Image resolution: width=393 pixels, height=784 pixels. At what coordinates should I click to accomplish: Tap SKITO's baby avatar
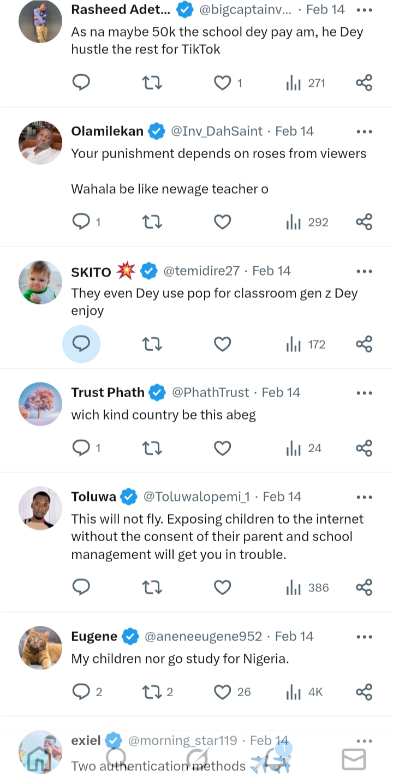40,282
